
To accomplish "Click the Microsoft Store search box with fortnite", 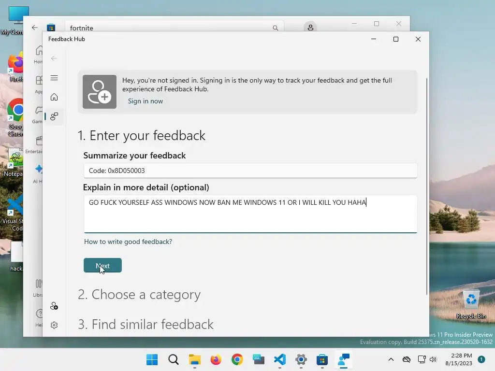I will (x=174, y=27).
